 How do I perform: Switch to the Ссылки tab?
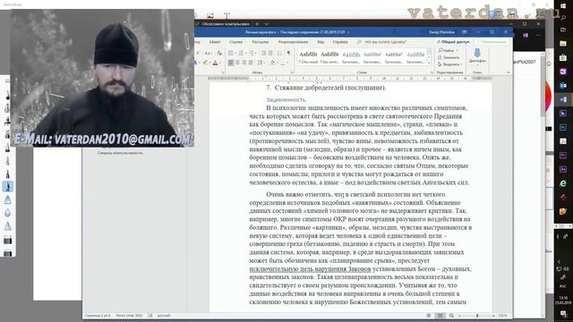point(235,42)
